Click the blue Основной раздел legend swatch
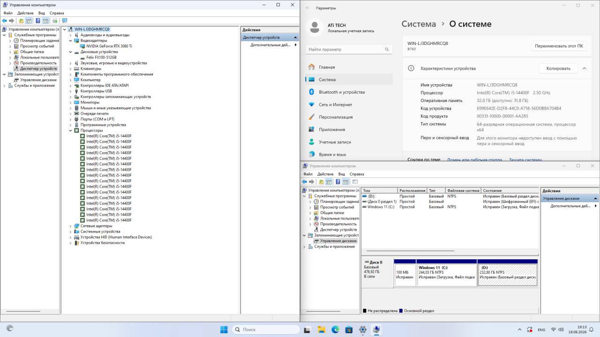The image size is (600, 337). click(x=401, y=311)
